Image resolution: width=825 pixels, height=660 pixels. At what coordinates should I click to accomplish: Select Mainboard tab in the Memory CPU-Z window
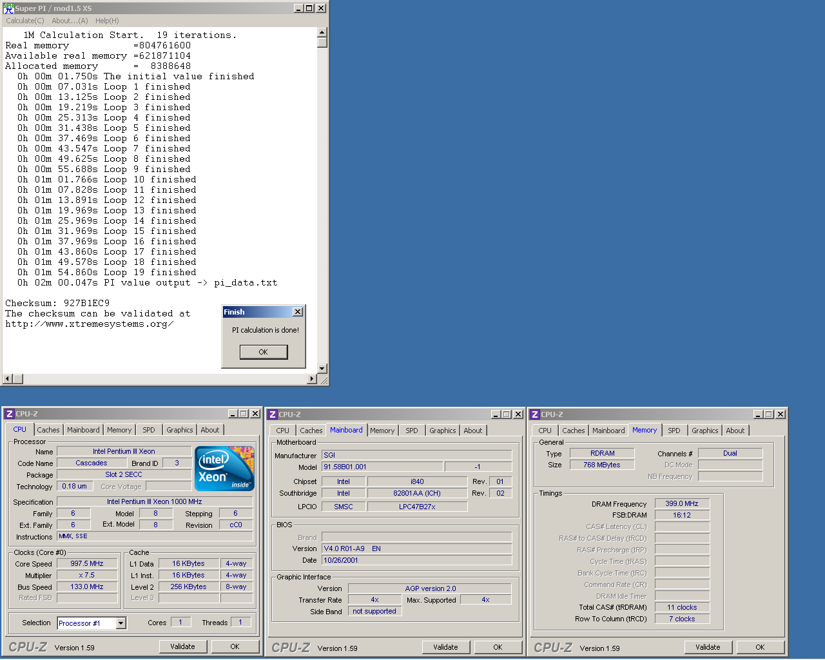[608, 431]
